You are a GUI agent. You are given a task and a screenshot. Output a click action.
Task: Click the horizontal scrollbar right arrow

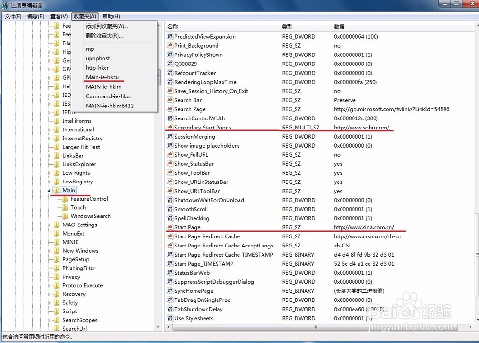470,327
